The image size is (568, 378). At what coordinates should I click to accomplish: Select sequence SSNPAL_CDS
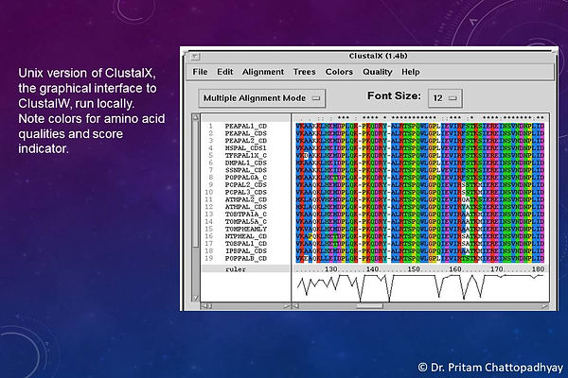tap(245, 170)
